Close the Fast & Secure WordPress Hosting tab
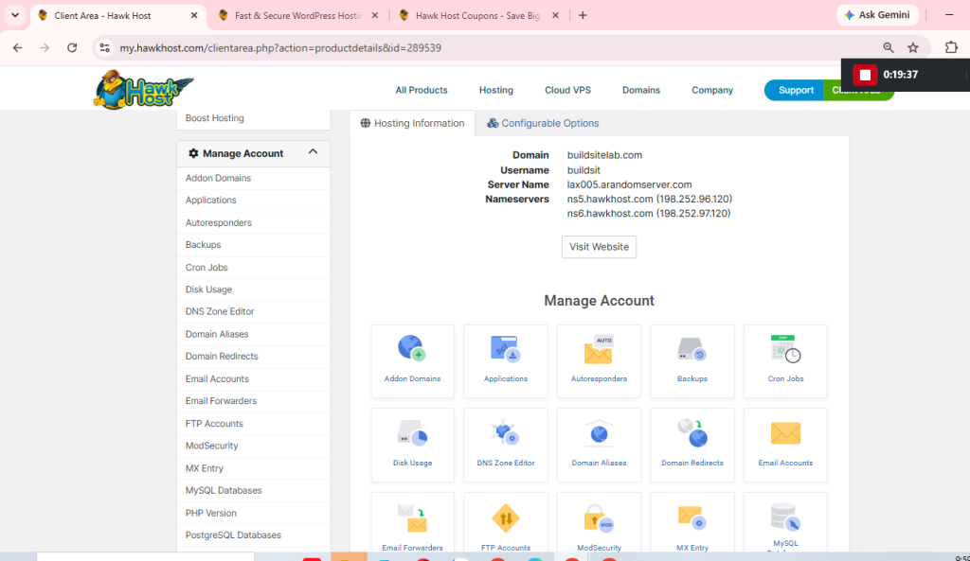 click(x=375, y=15)
